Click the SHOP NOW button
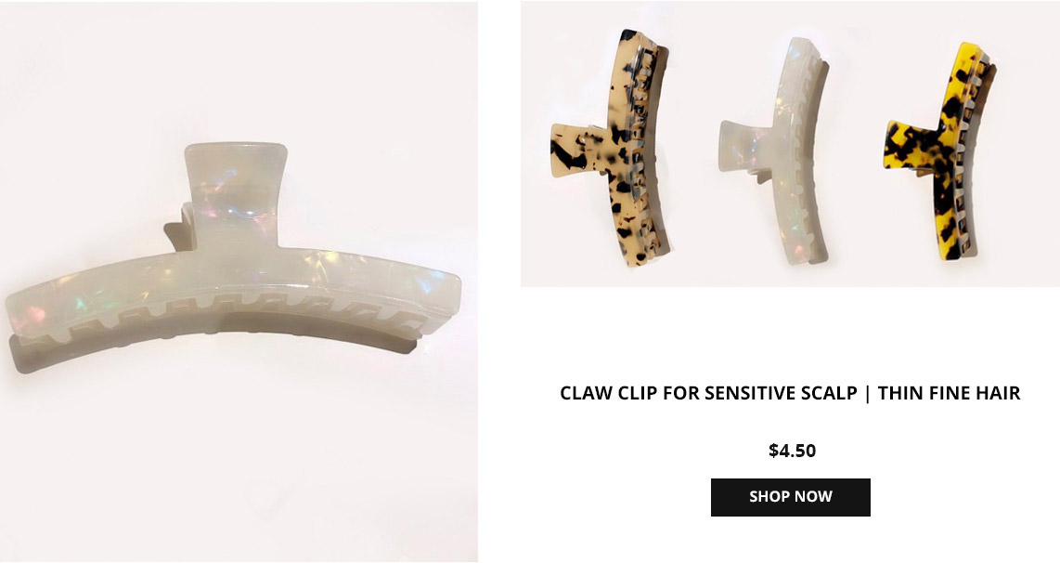Screen dimensions: 1060x563 click(x=790, y=497)
